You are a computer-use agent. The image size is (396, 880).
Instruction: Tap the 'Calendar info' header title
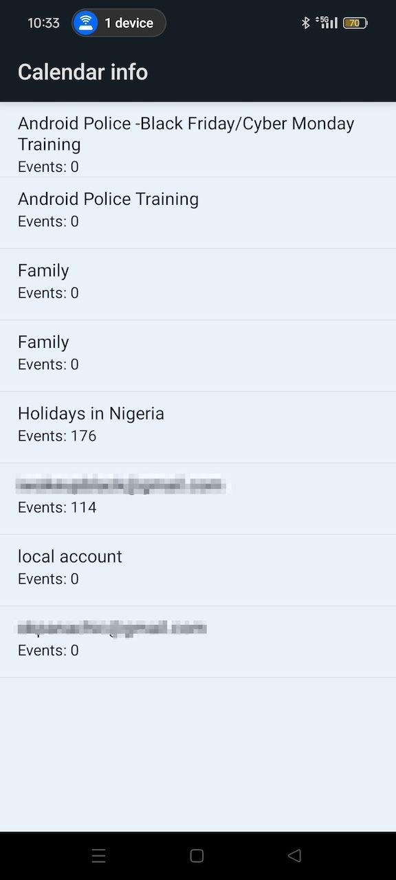click(82, 71)
